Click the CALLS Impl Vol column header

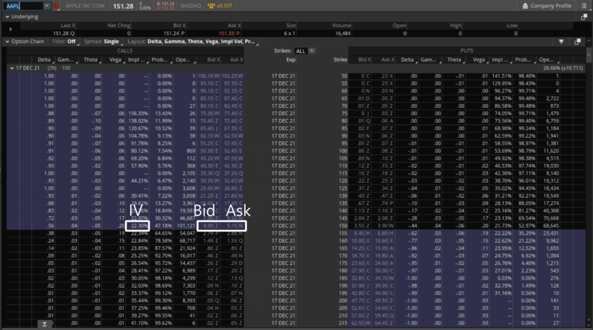click(x=137, y=60)
